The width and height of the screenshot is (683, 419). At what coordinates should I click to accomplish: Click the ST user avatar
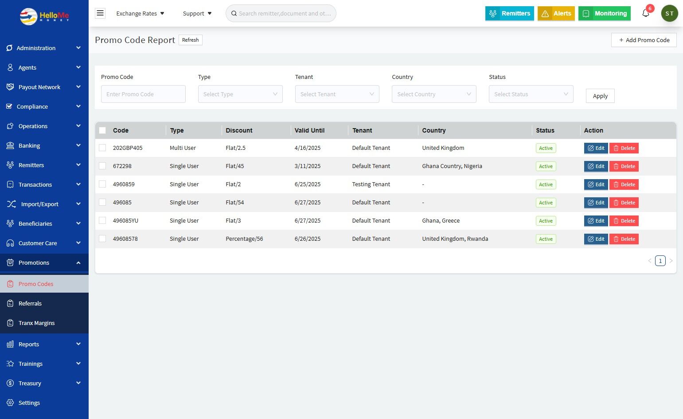pyautogui.click(x=669, y=13)
